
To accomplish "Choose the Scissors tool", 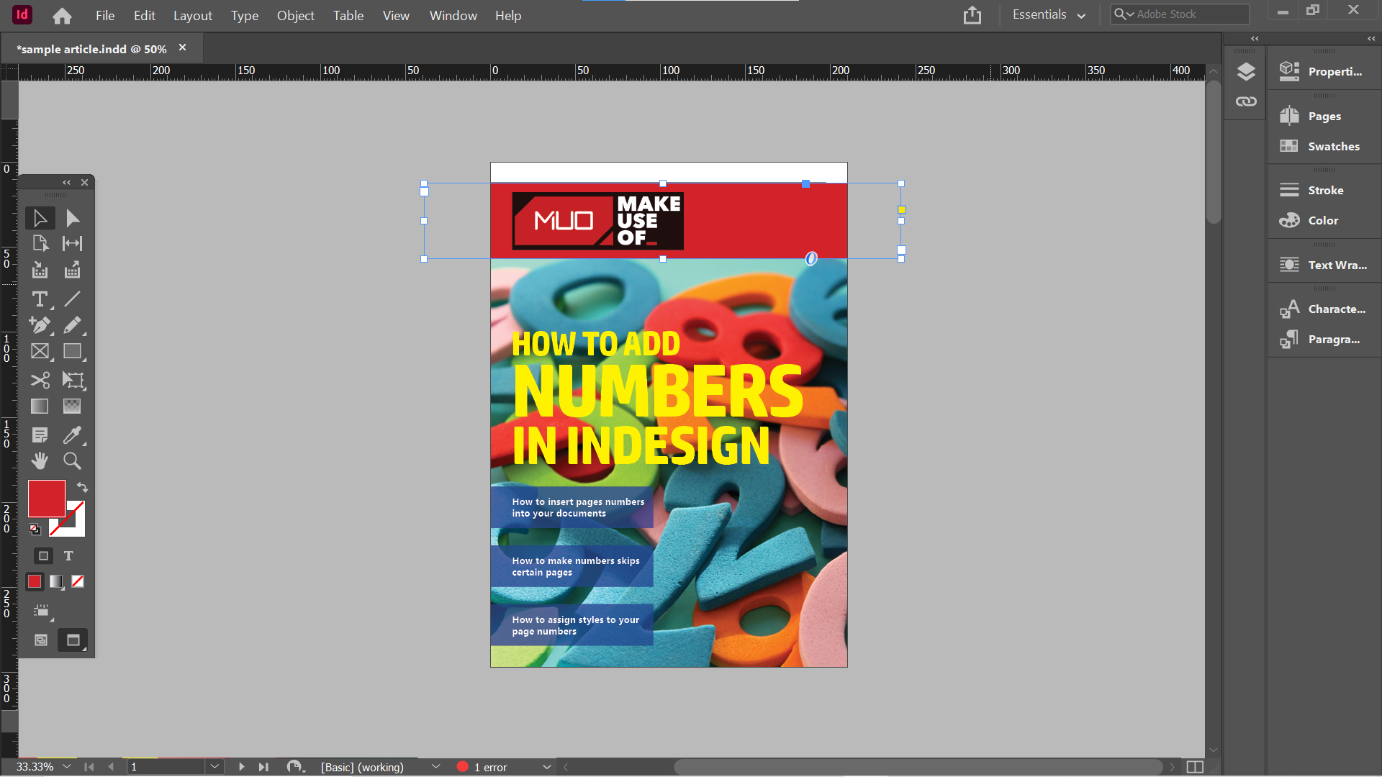I will pyautogui.click(x=40, y=380).
